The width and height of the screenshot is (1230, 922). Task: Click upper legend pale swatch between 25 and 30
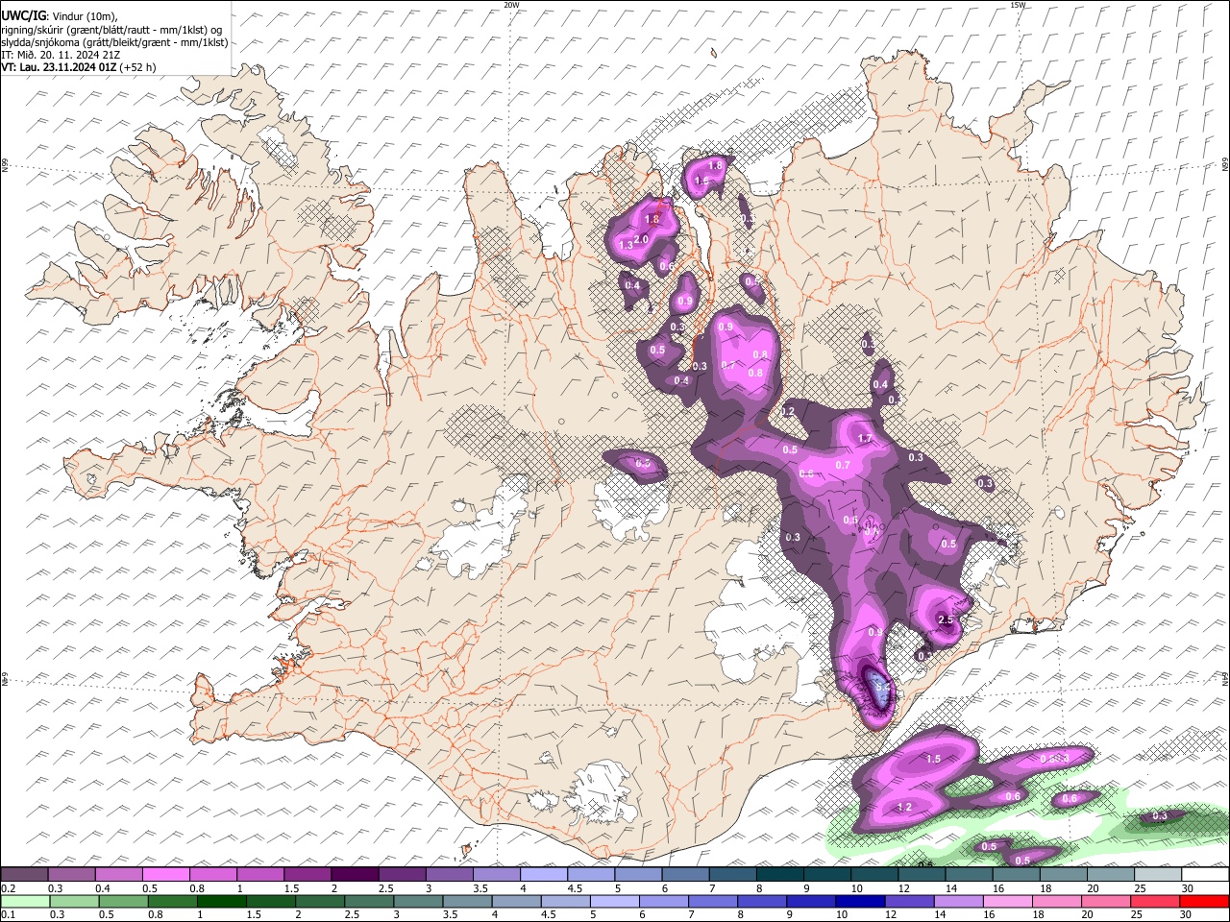point(1158,874)
